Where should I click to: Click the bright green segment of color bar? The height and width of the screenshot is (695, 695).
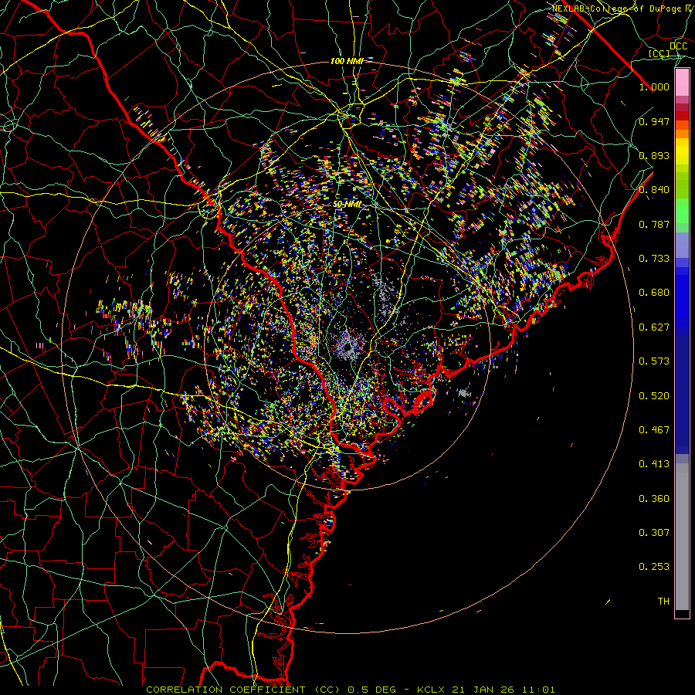point(682,211)
